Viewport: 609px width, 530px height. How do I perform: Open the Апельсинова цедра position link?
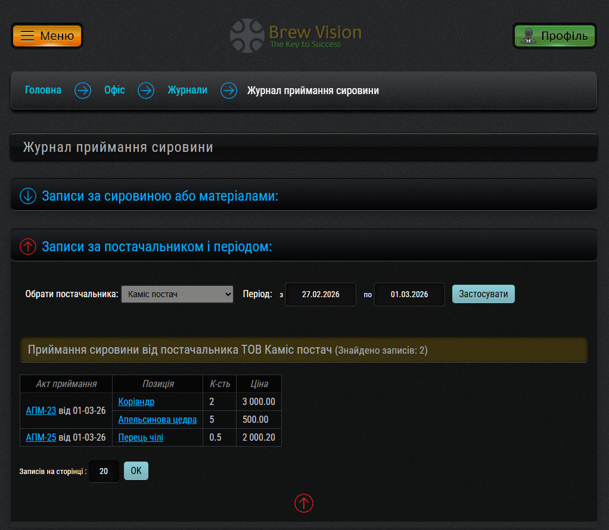[x=157, y=420]
